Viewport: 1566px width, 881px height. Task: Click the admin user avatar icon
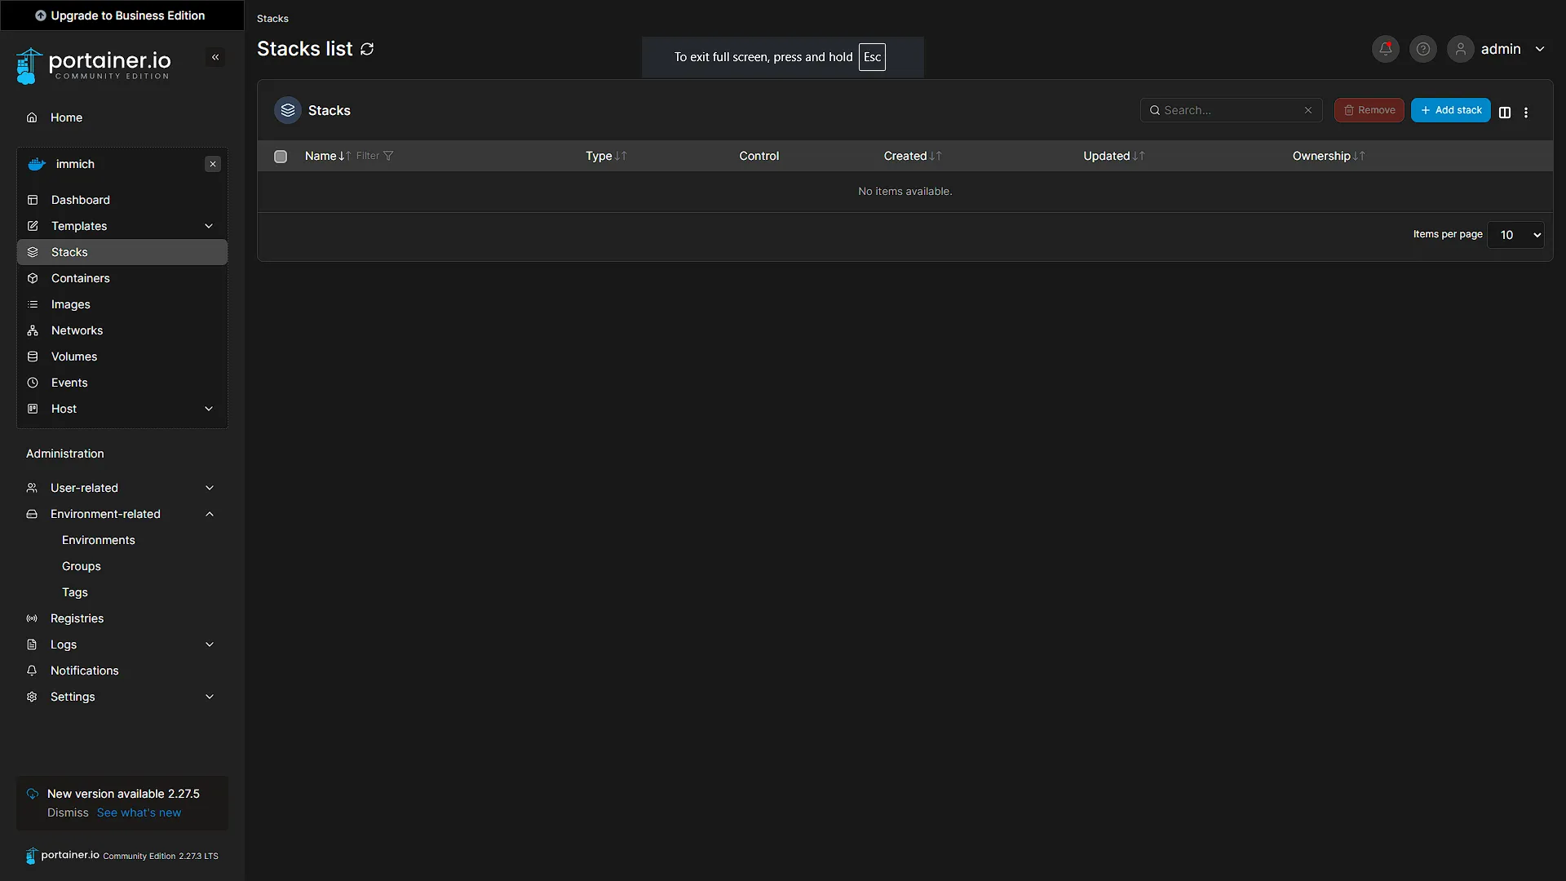coord(1461,49)
